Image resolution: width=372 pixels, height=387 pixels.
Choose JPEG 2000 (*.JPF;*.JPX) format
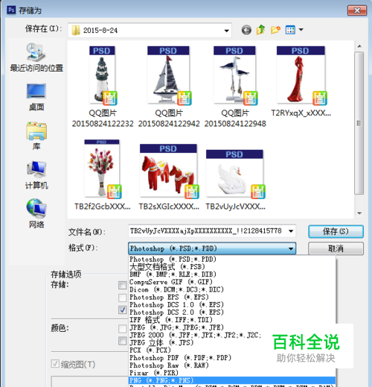[232, 335]
